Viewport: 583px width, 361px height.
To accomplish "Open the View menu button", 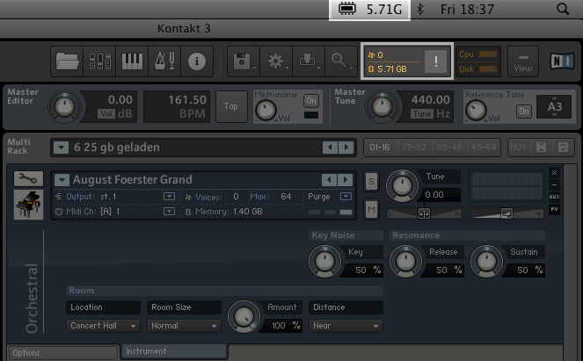I will click(523, 61).
